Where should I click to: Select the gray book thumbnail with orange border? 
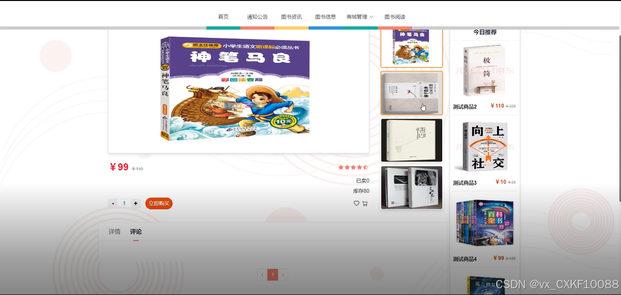pyautogui.click(x=412, y=93)
